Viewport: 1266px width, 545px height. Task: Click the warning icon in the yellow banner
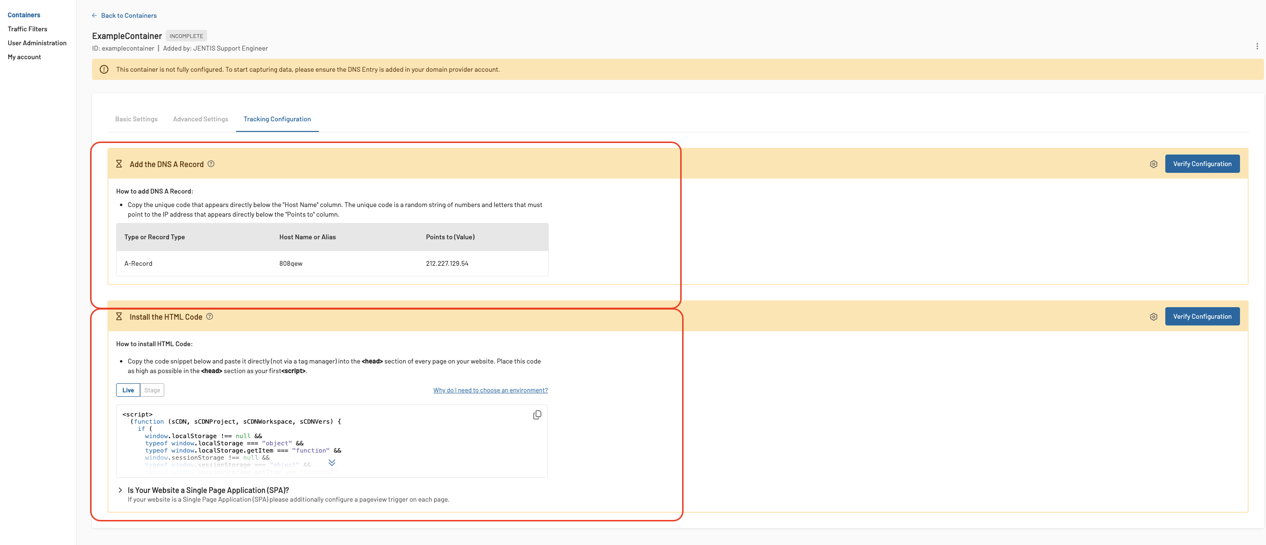104,70
